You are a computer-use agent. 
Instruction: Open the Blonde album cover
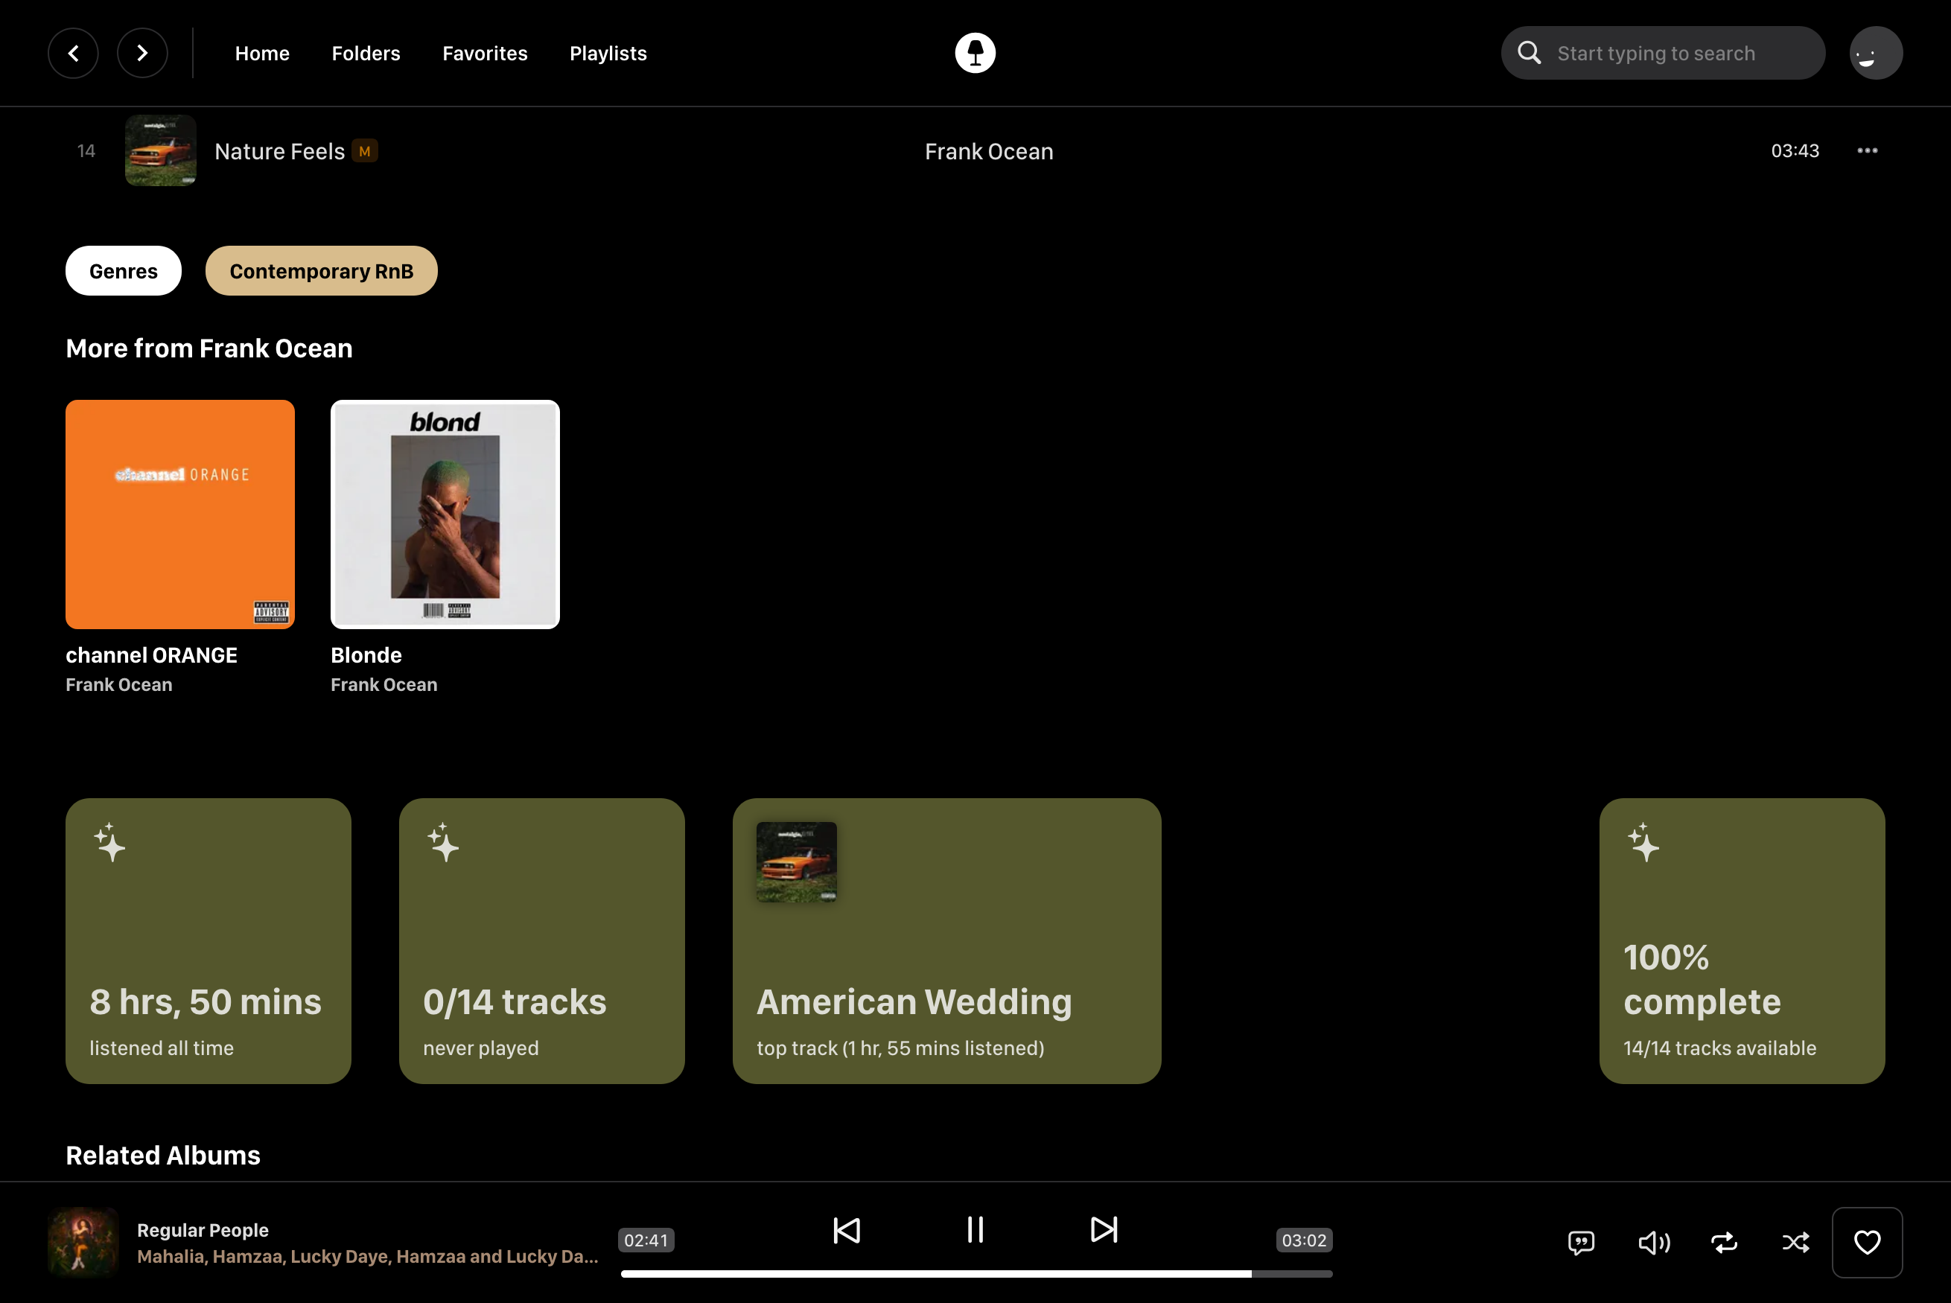(445, 514)
